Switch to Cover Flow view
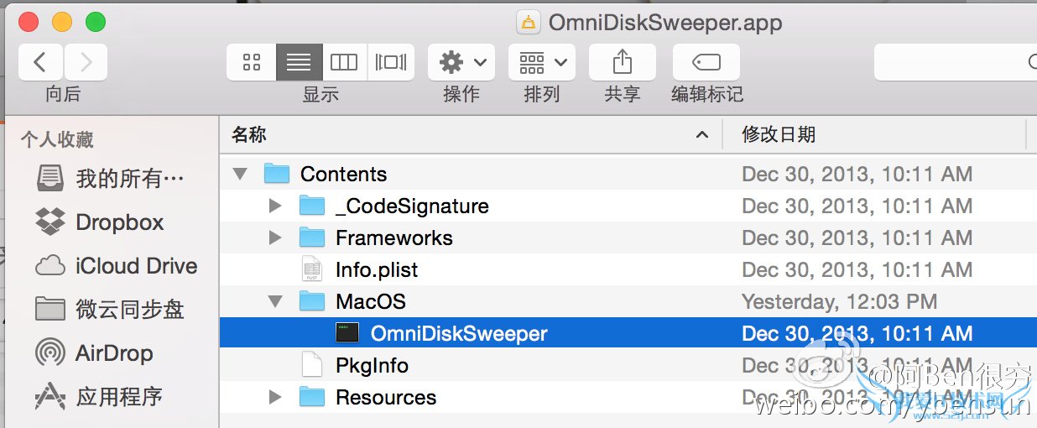Viewport: 1037px width, 428px height. [x=391, y=62]
